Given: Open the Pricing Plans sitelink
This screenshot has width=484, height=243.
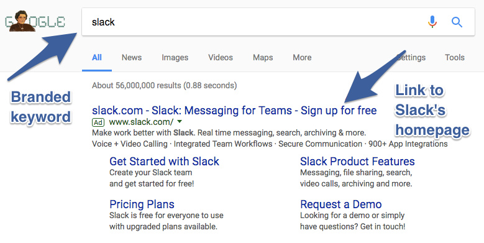Looking at the screenshot, I should (142, 204).
